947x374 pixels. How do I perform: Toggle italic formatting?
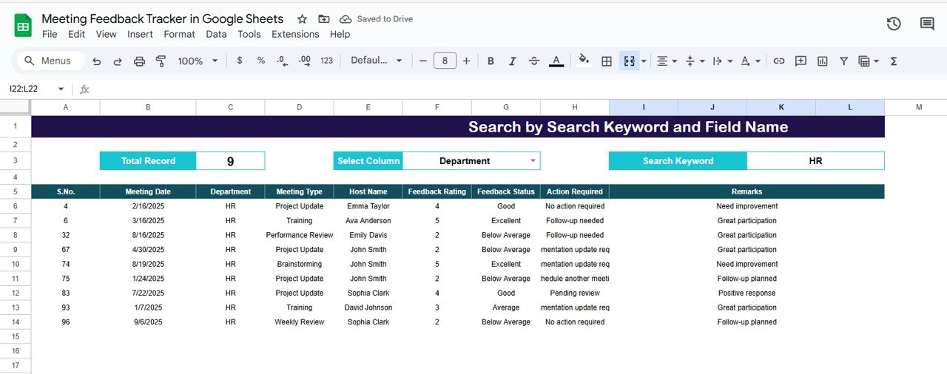click(x=512, y=61)
